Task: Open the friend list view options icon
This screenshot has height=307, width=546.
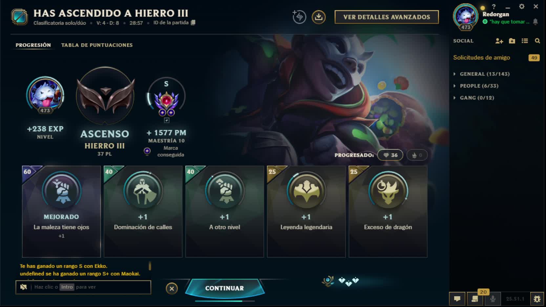Action: (x=525, y=41)
